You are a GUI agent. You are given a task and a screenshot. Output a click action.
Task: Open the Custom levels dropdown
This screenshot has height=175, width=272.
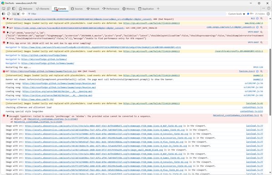pyautogui.click(x=237, y=14)
